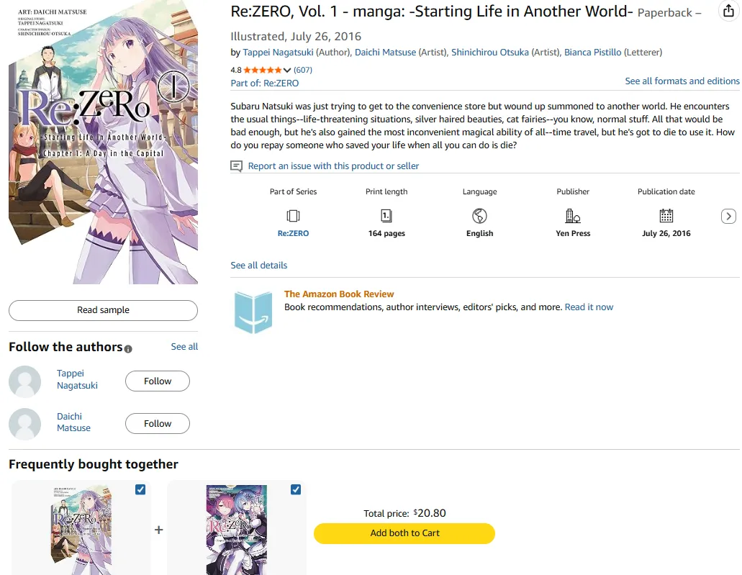Image resolution: width=742 pixels, height=575 pixels.
Task: Follow Tappei Nagatsuki
Action: pyautogui.click(x=157, y=381)
